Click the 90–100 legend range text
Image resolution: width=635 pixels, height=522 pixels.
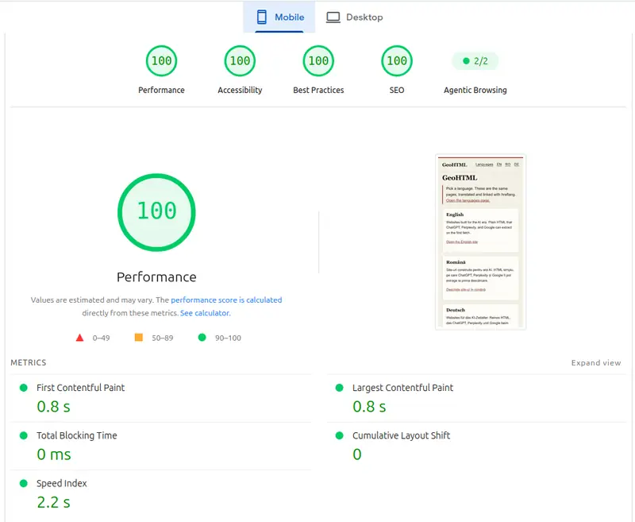point(228,338)
